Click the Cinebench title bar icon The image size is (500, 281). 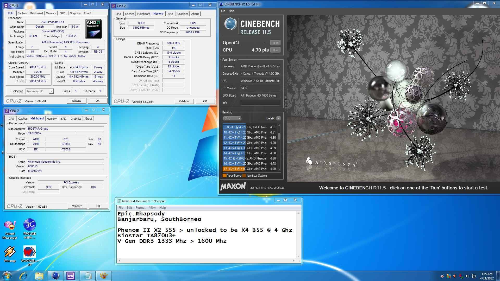pyautogui.click(x=221, y=4)
